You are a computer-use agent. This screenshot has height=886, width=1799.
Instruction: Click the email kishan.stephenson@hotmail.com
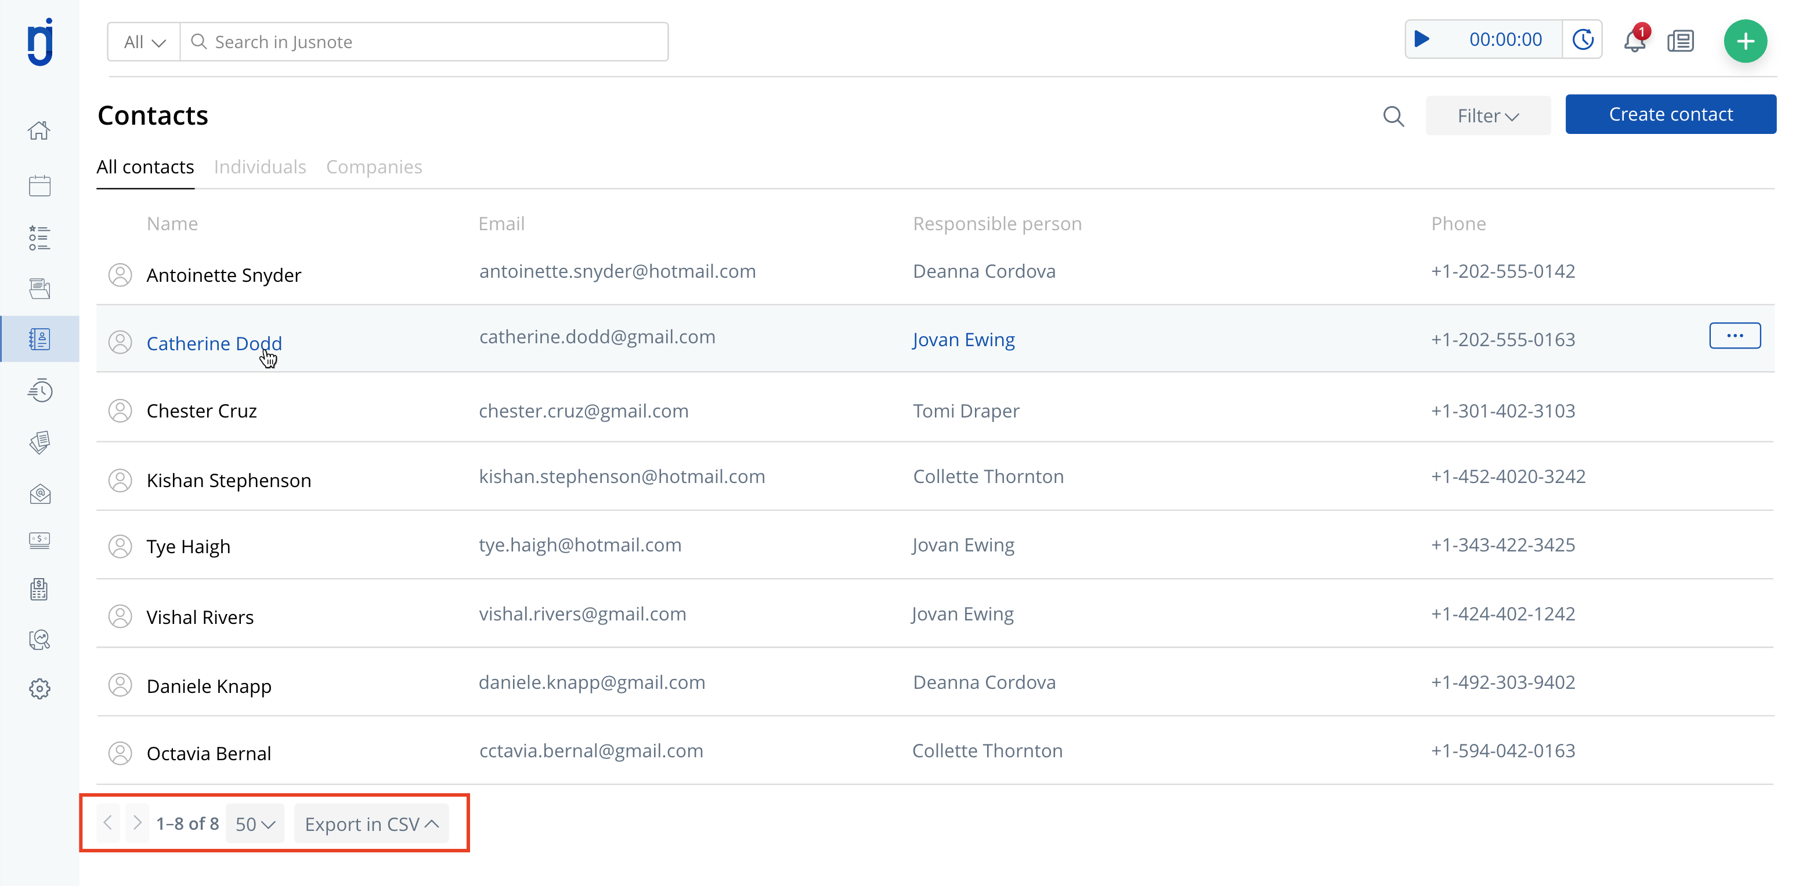pos(622,477)
